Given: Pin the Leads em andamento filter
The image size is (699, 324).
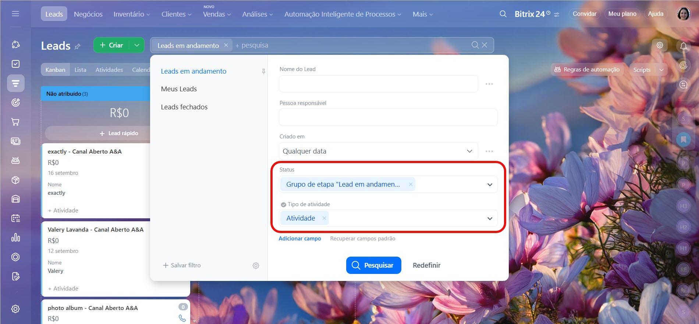Looking at the screenshot, I should point(263,71).
